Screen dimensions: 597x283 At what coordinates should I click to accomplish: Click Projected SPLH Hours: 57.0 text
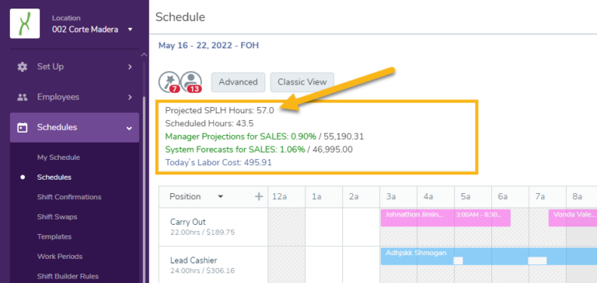point(220,111)
